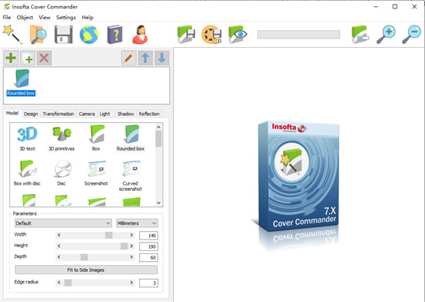Open the Millimeters units dropdown
Screen dimensions: 425x302
pos(137,223)
